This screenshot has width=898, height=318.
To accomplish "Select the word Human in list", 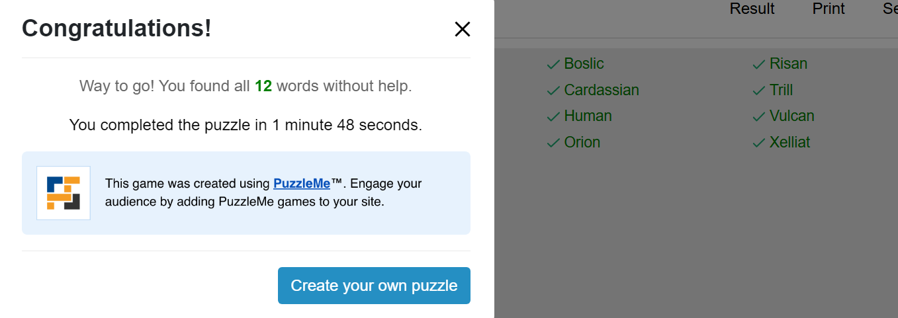I will [588, 116].
